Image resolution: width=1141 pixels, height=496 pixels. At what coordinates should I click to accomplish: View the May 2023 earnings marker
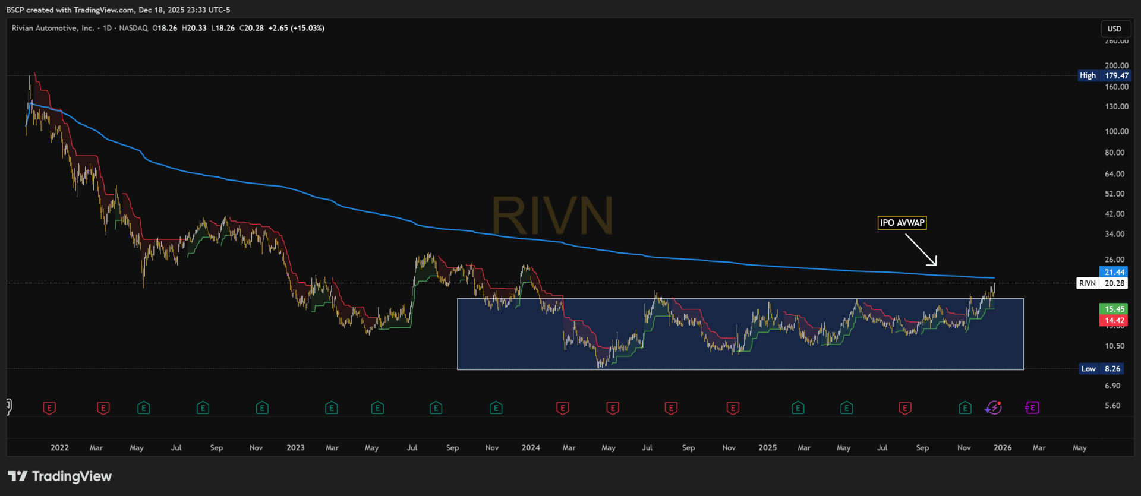(x=377, y=408)
